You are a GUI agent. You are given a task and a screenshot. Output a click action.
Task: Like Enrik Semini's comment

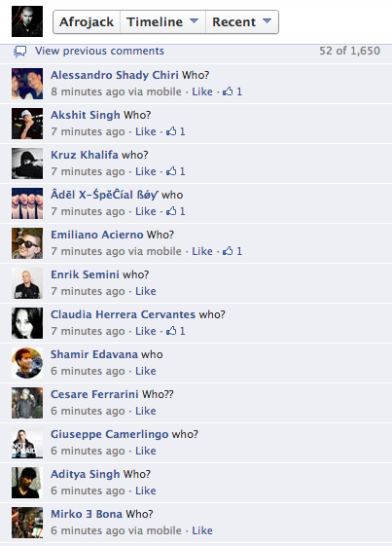pyautogui.click(x=146, y=291)
